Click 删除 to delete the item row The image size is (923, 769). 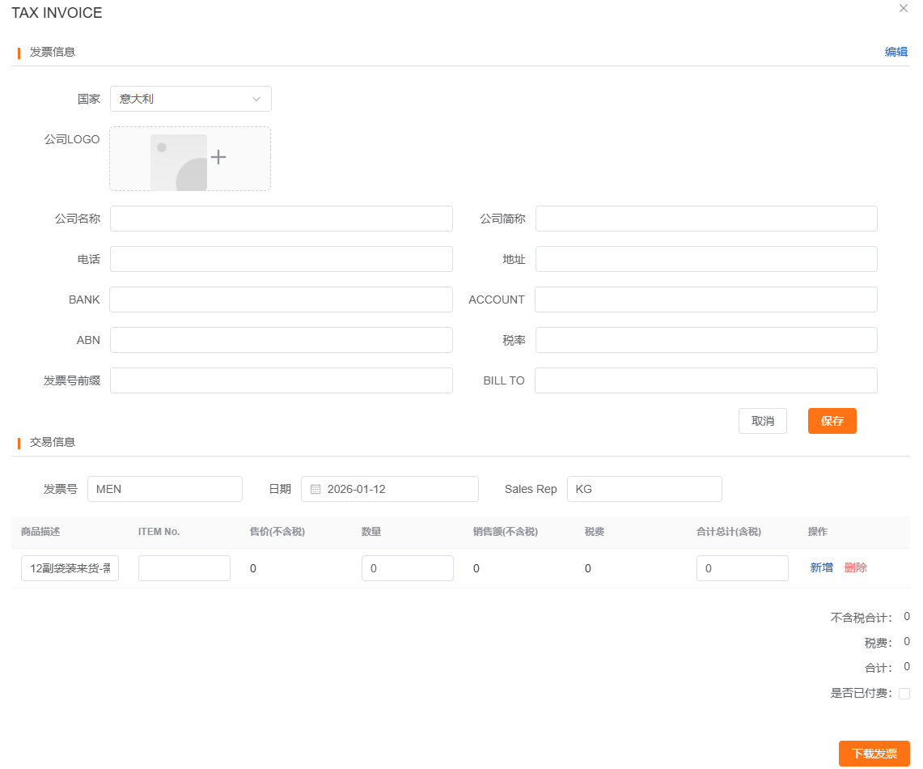click(x=855, y=568)
